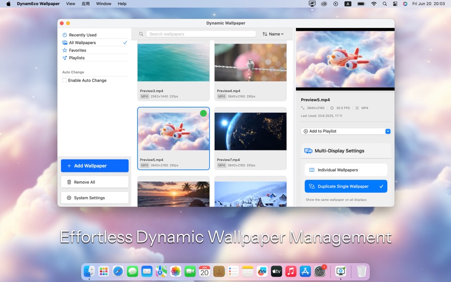This screenshot has height=282, width=451.
Task: Open Photos from the Dock
Action: coord(176,271)
